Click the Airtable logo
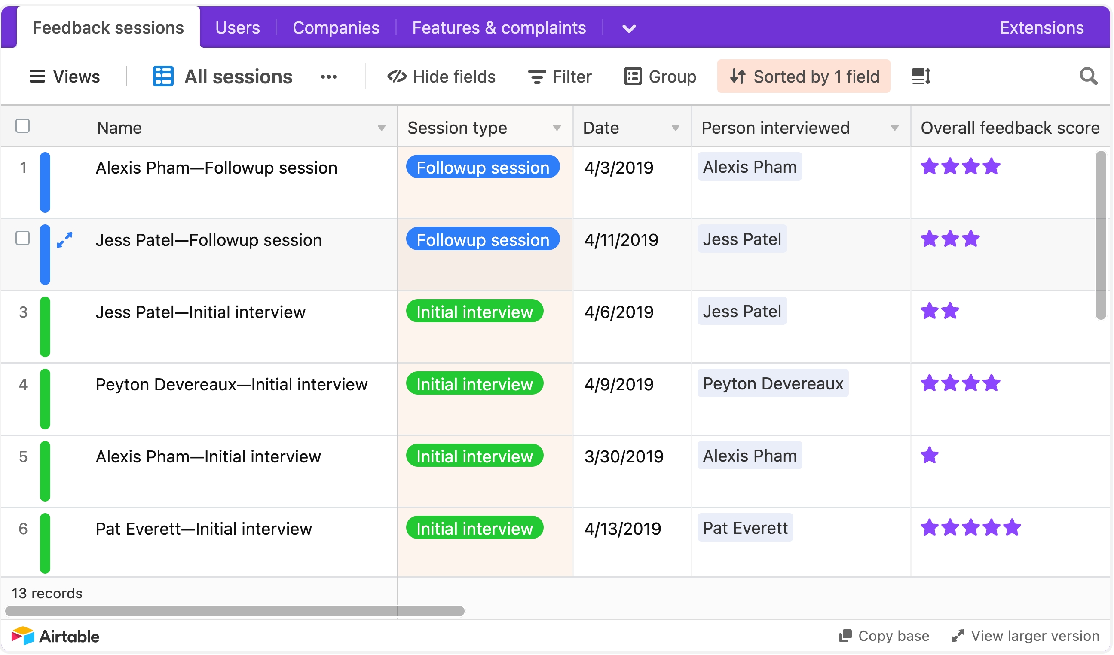Viewport: 1114px width, 655px height. point(56,637)
